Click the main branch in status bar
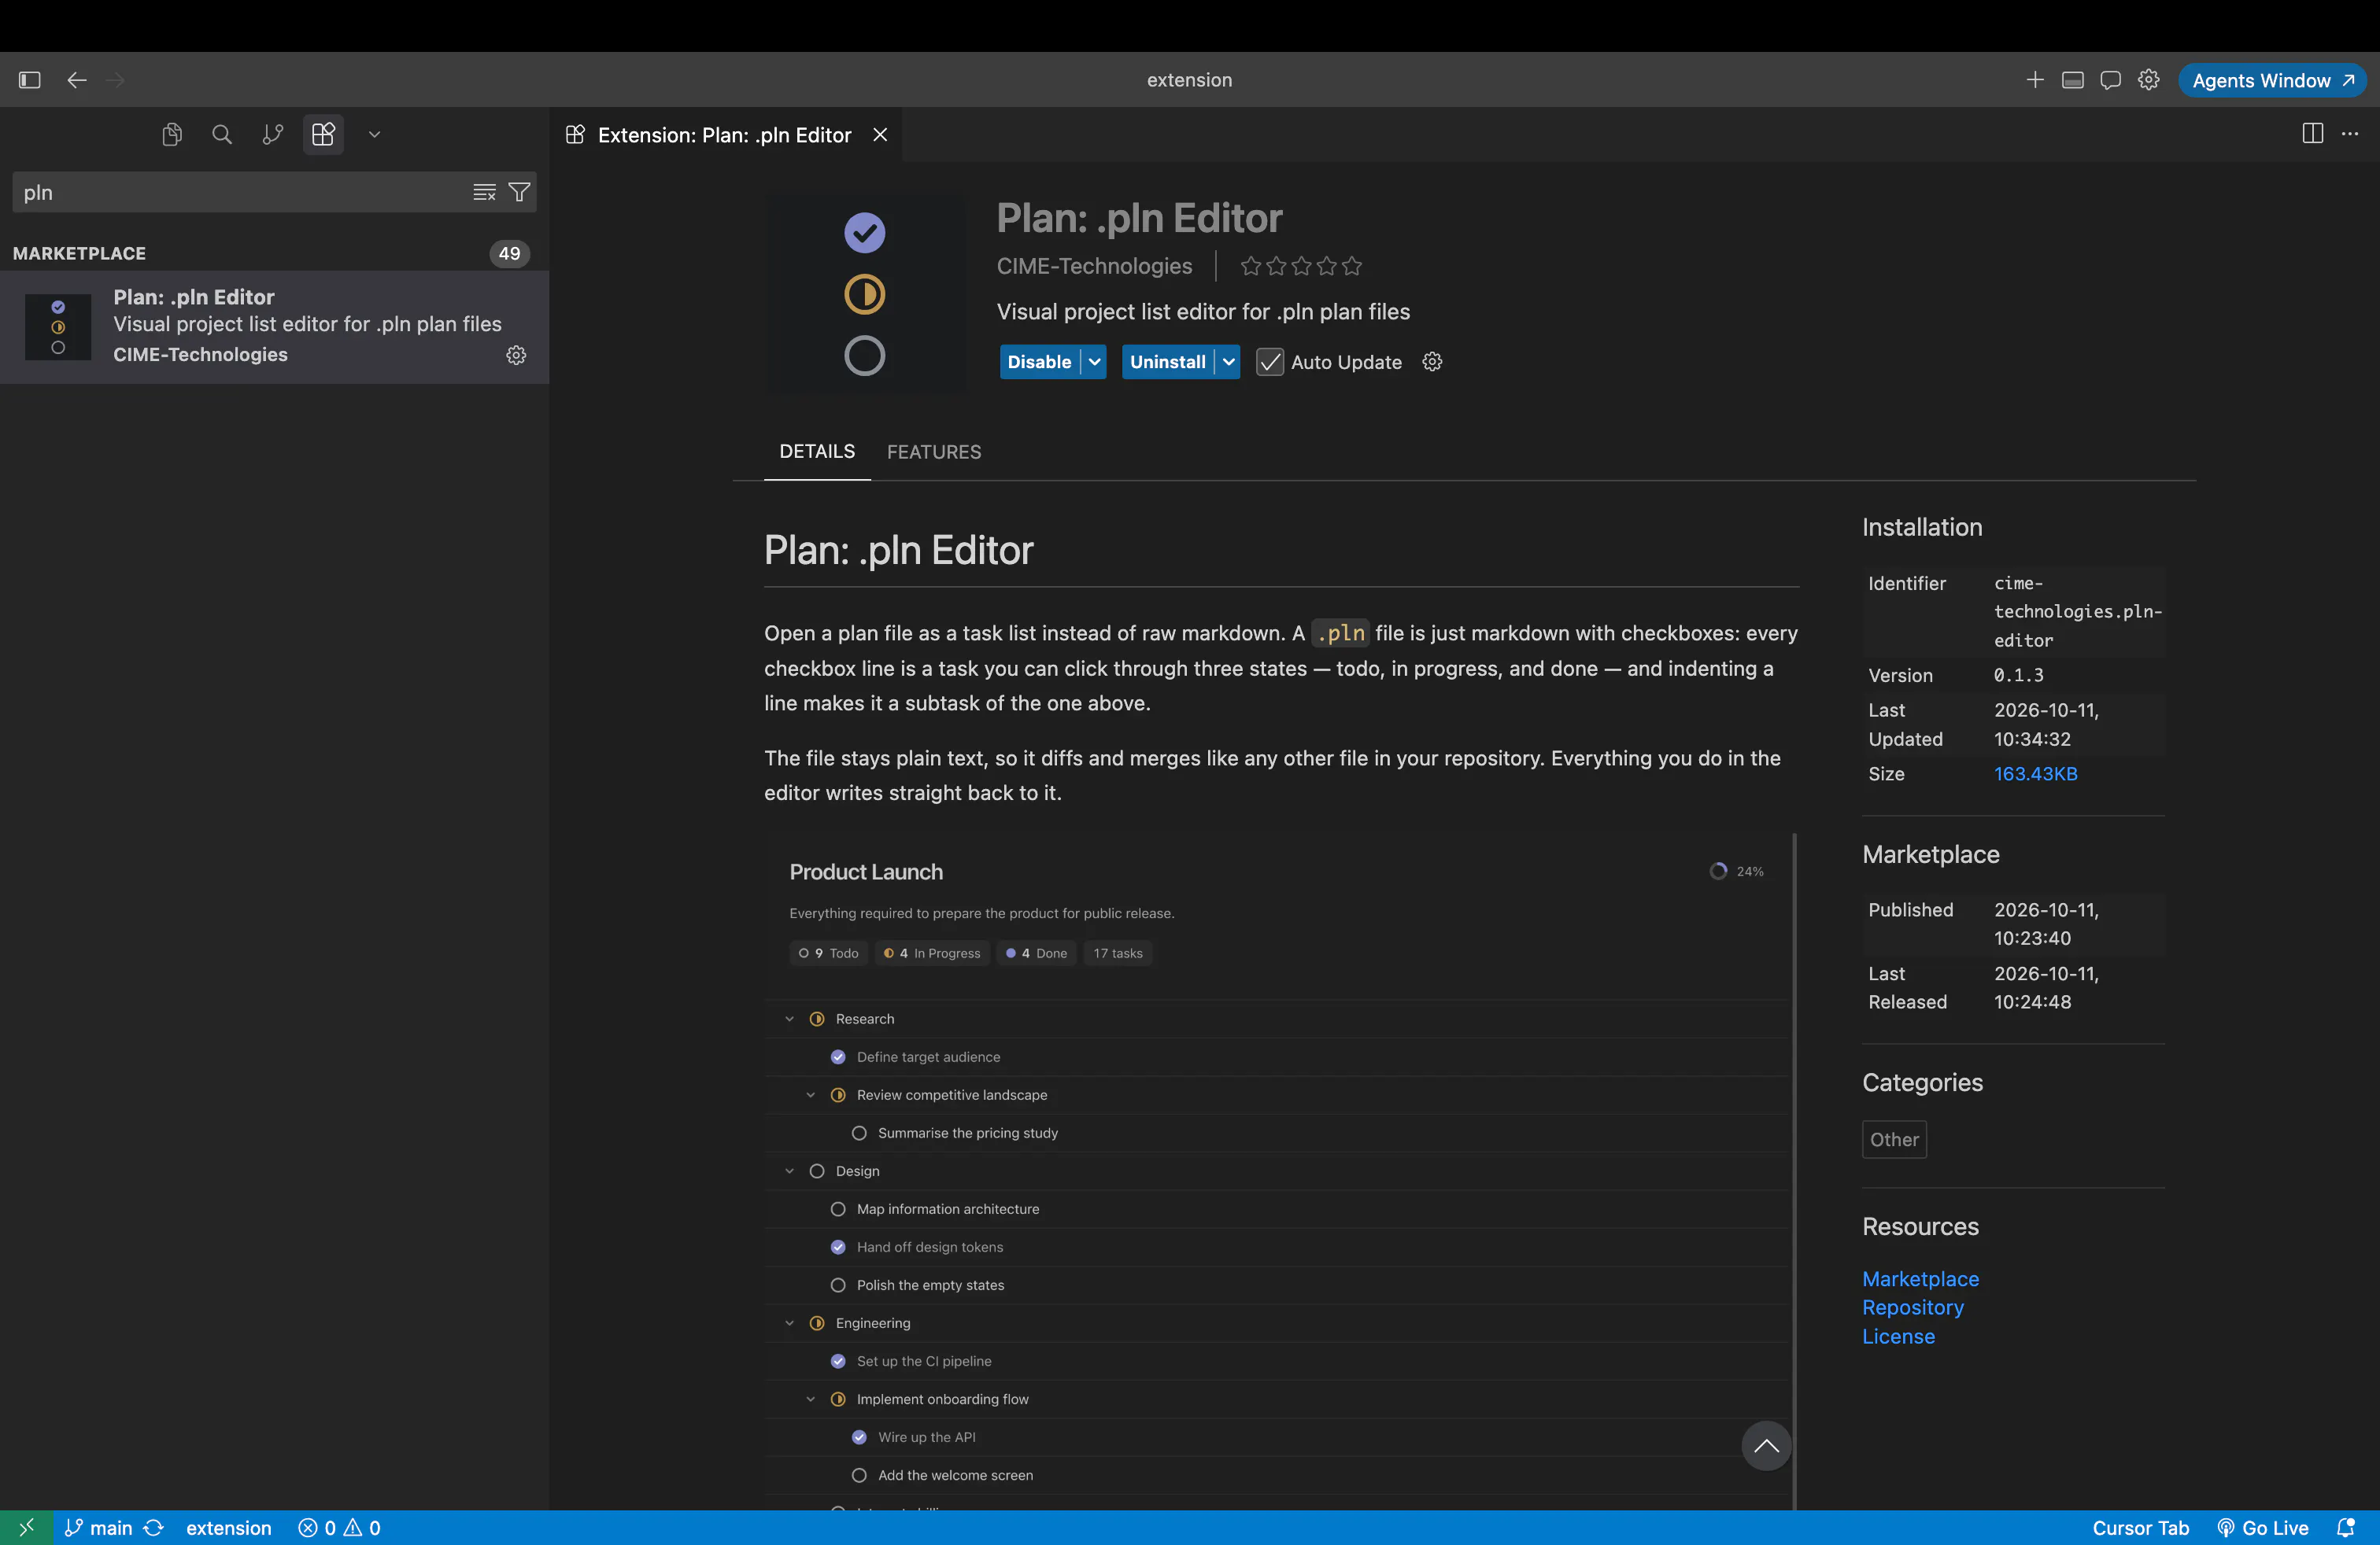This screenshot has height=1545, width=2380. pyautogui.click(x=99, y=1527)
